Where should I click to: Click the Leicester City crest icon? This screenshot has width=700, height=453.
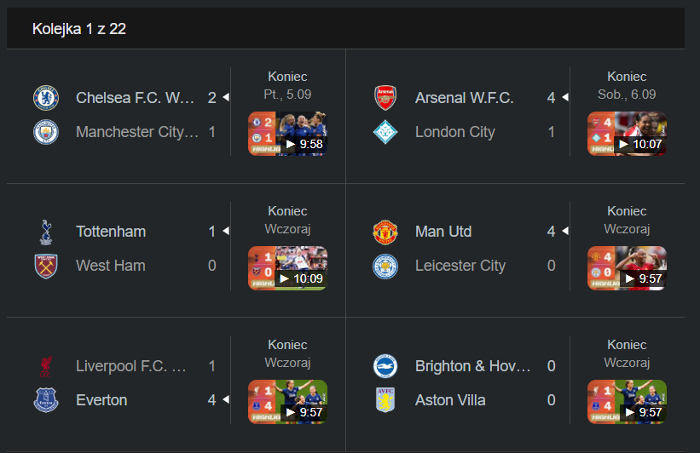pyautogui.click(x=385, y=267)
